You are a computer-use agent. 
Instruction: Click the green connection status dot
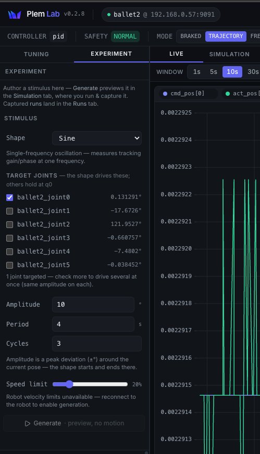coord(109,15)
